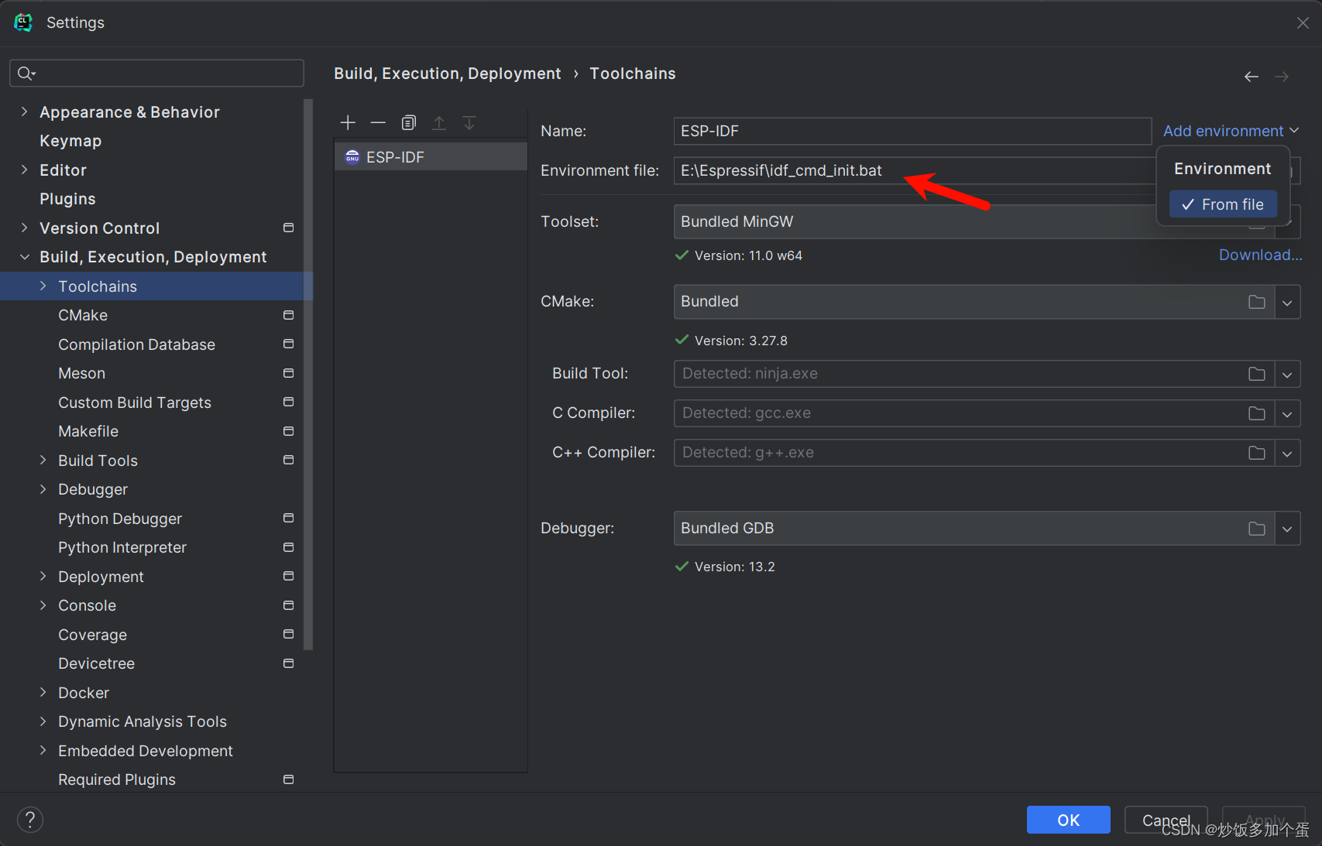
Task: Click project-level icon next to Meson
Action: pyautogui.click(x=288, y=373)
